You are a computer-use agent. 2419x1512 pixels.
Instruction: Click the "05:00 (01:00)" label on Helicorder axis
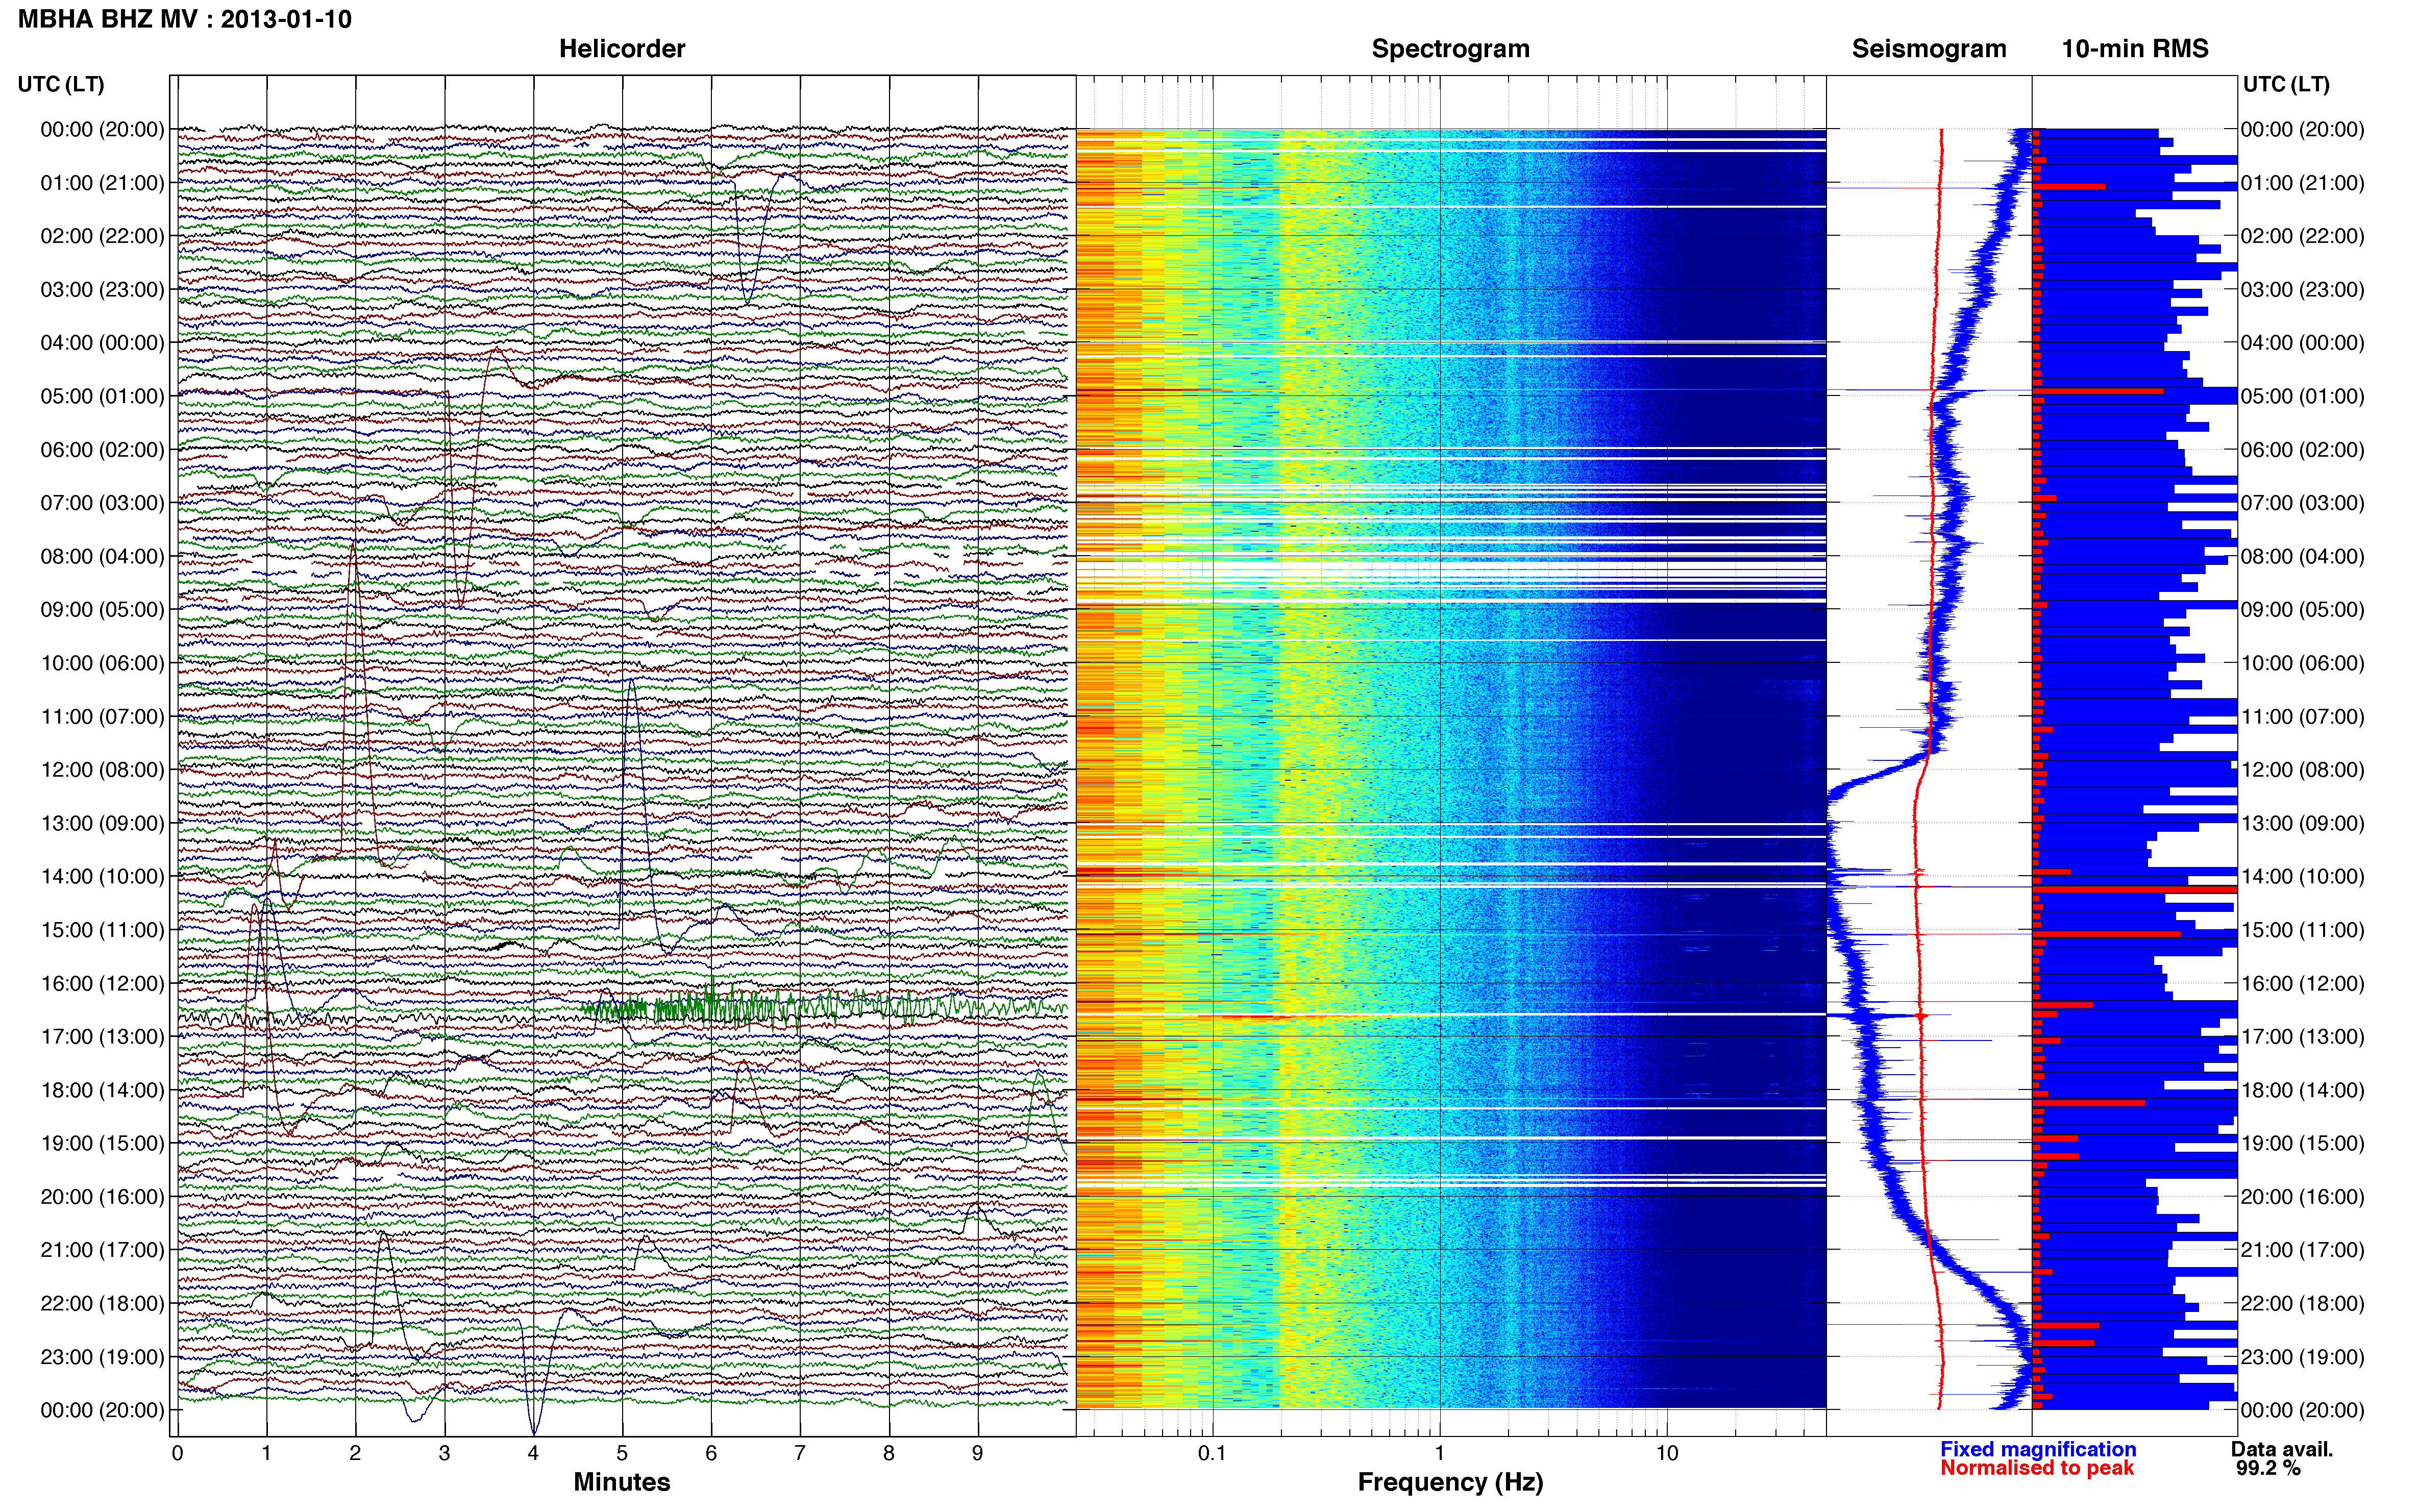102,396
